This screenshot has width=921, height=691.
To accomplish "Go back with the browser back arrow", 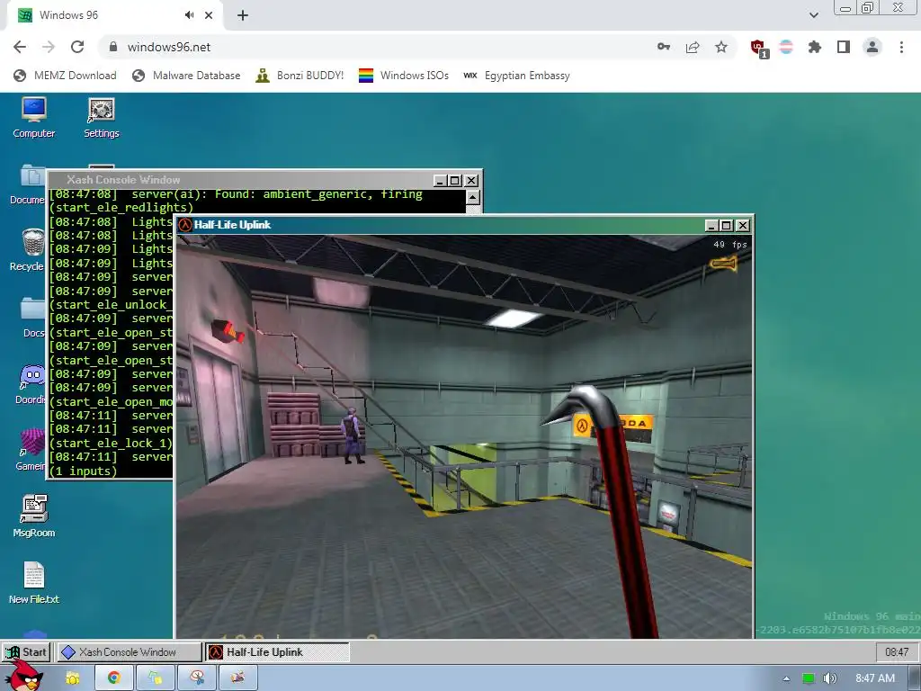I will [20, 47].
